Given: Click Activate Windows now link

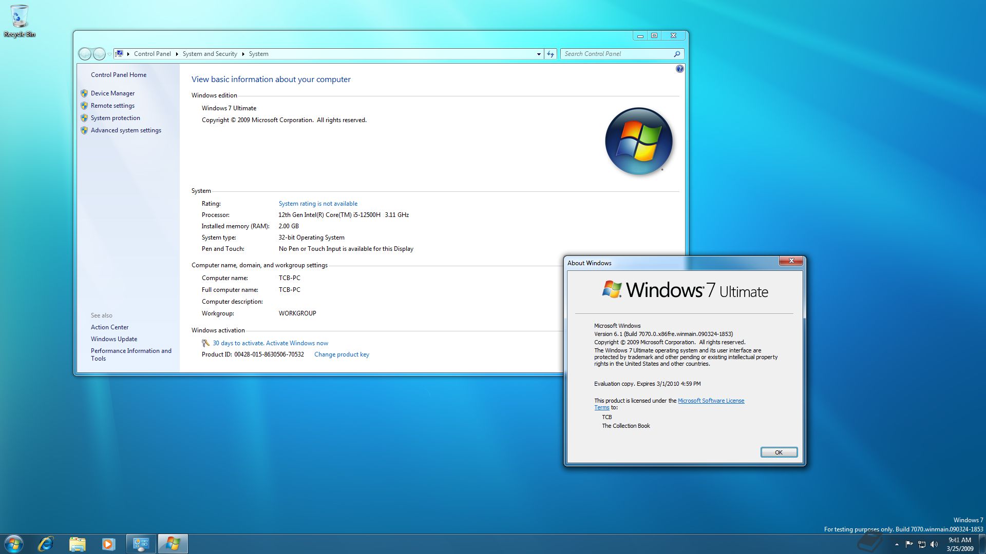Looking at the screenshot, I should [x=297, y=343].
